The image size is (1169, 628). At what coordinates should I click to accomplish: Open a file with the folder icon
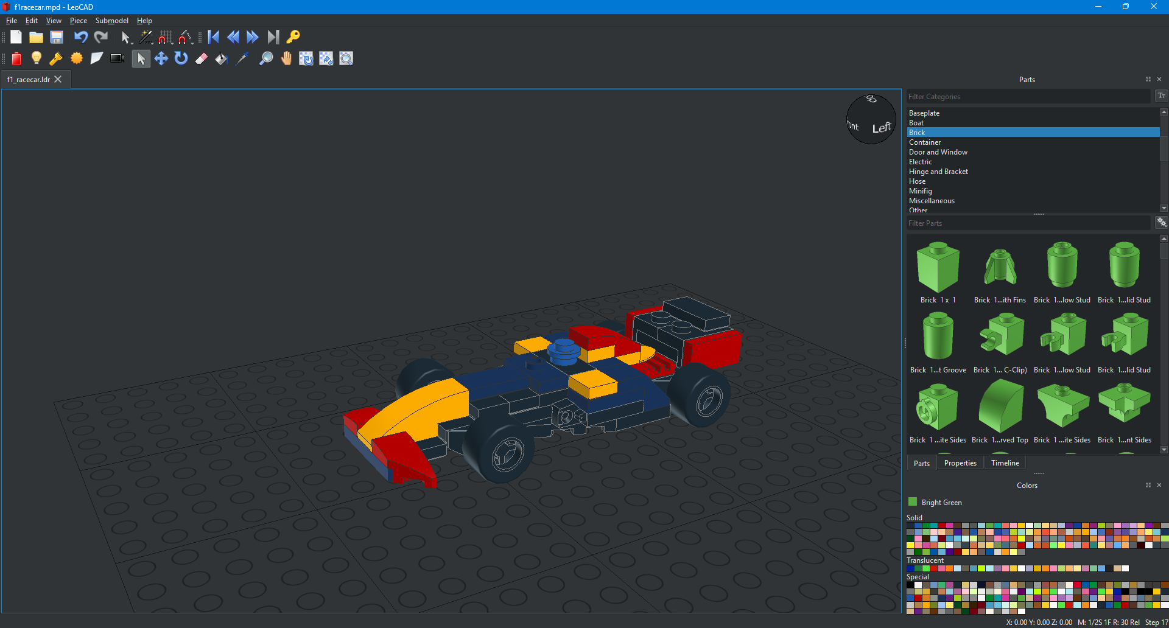click(x=36, y=37)
